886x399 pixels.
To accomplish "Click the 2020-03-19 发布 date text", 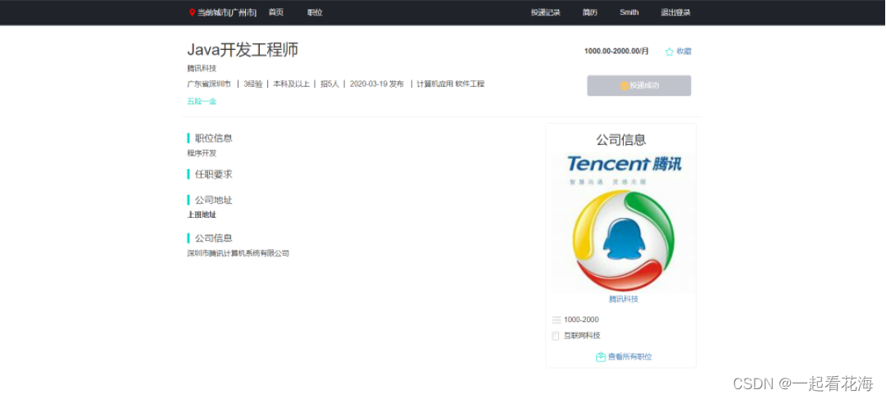I will point(377,84).
